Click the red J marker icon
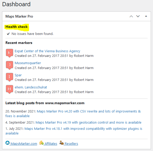Viewport: 153px width, 151px height. pos(10,65)
